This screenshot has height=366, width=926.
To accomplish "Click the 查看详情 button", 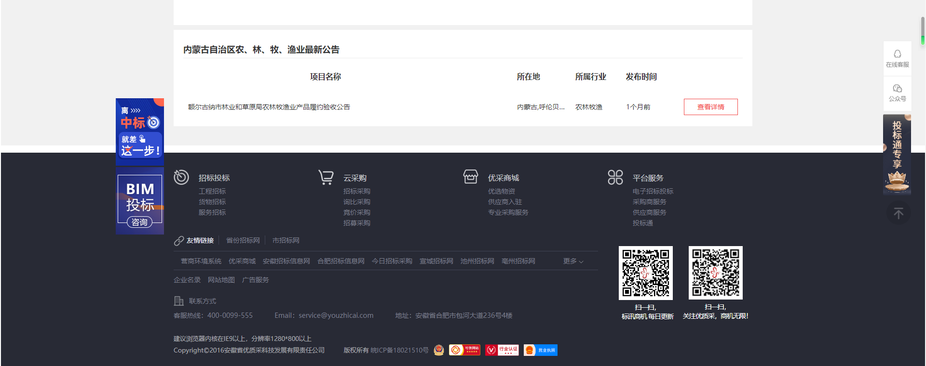I will click(710, 107).
